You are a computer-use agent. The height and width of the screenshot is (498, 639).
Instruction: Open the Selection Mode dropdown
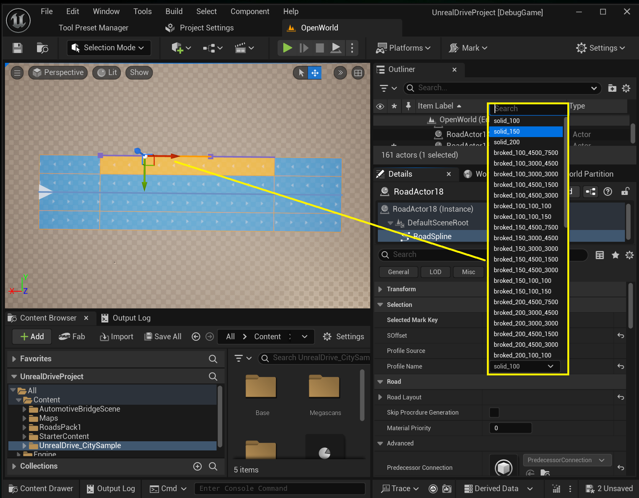click(109, 48)
